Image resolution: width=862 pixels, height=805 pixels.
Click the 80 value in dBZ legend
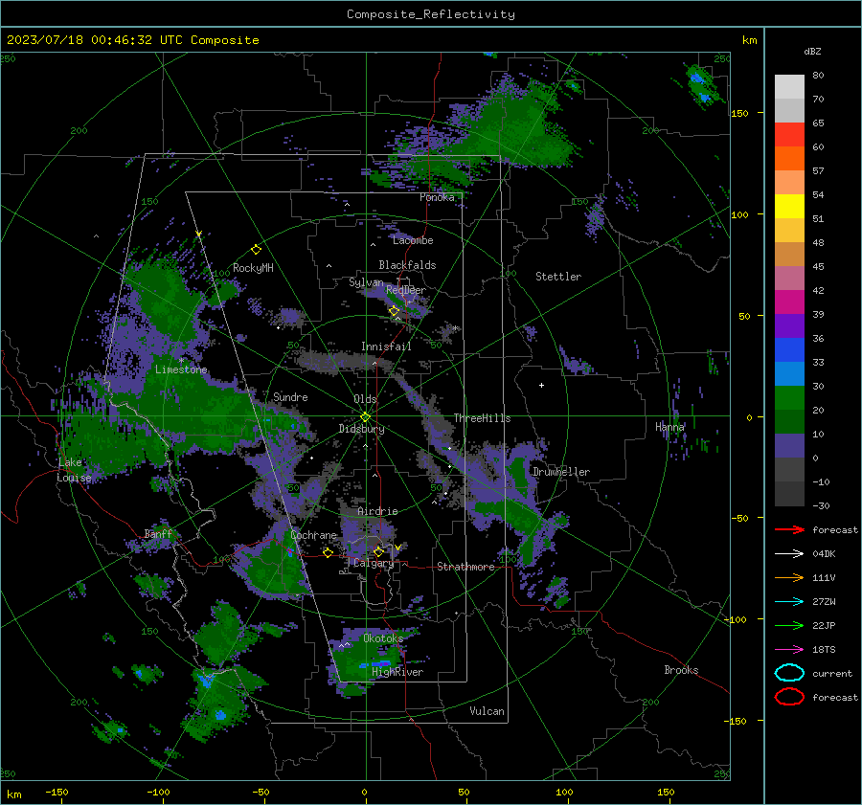click(x=818, y=76)
